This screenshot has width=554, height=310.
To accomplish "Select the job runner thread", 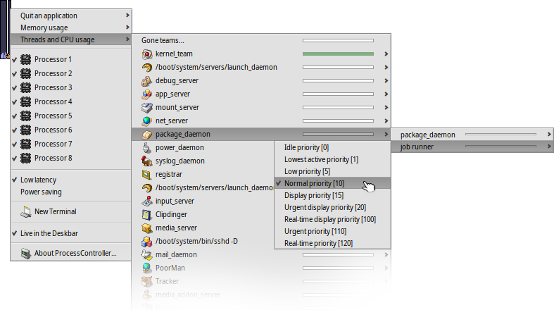I will click(472, 147).
